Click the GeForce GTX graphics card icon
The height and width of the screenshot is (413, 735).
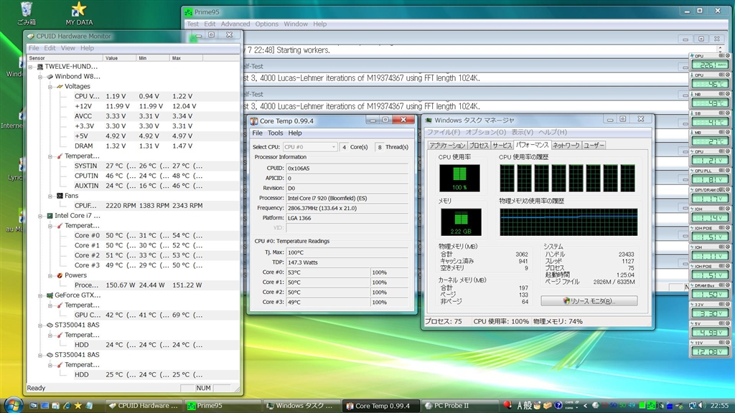click(50, 295)
